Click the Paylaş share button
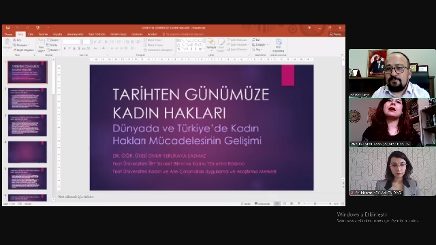The height and width of the screenshot is (245, 436). coord(335,34)
